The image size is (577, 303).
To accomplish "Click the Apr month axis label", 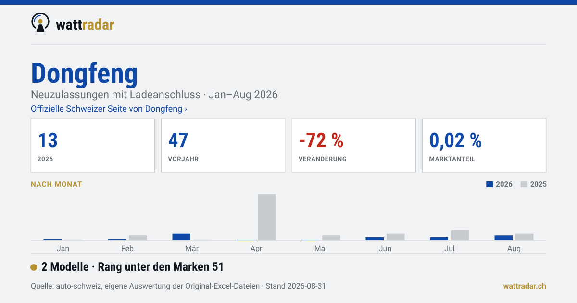I will pos(256,249).
